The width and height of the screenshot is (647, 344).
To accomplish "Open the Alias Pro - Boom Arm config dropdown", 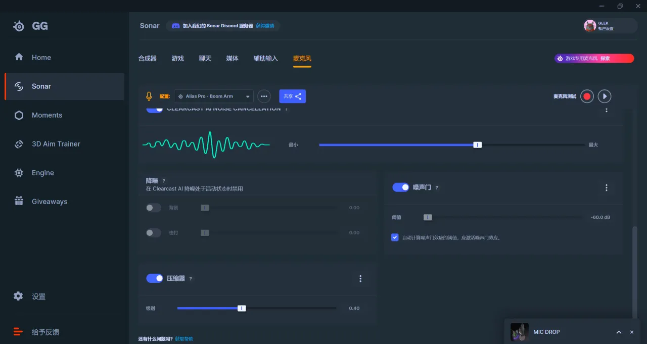I will (213, 96).
